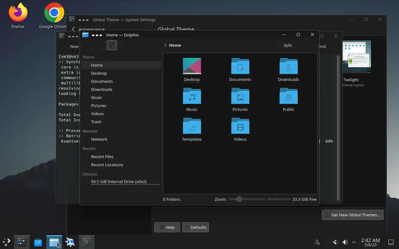Viewport: 399px width, 249px height.
Task: Go to Home in Places panel
Action: [x=122, y=65]
